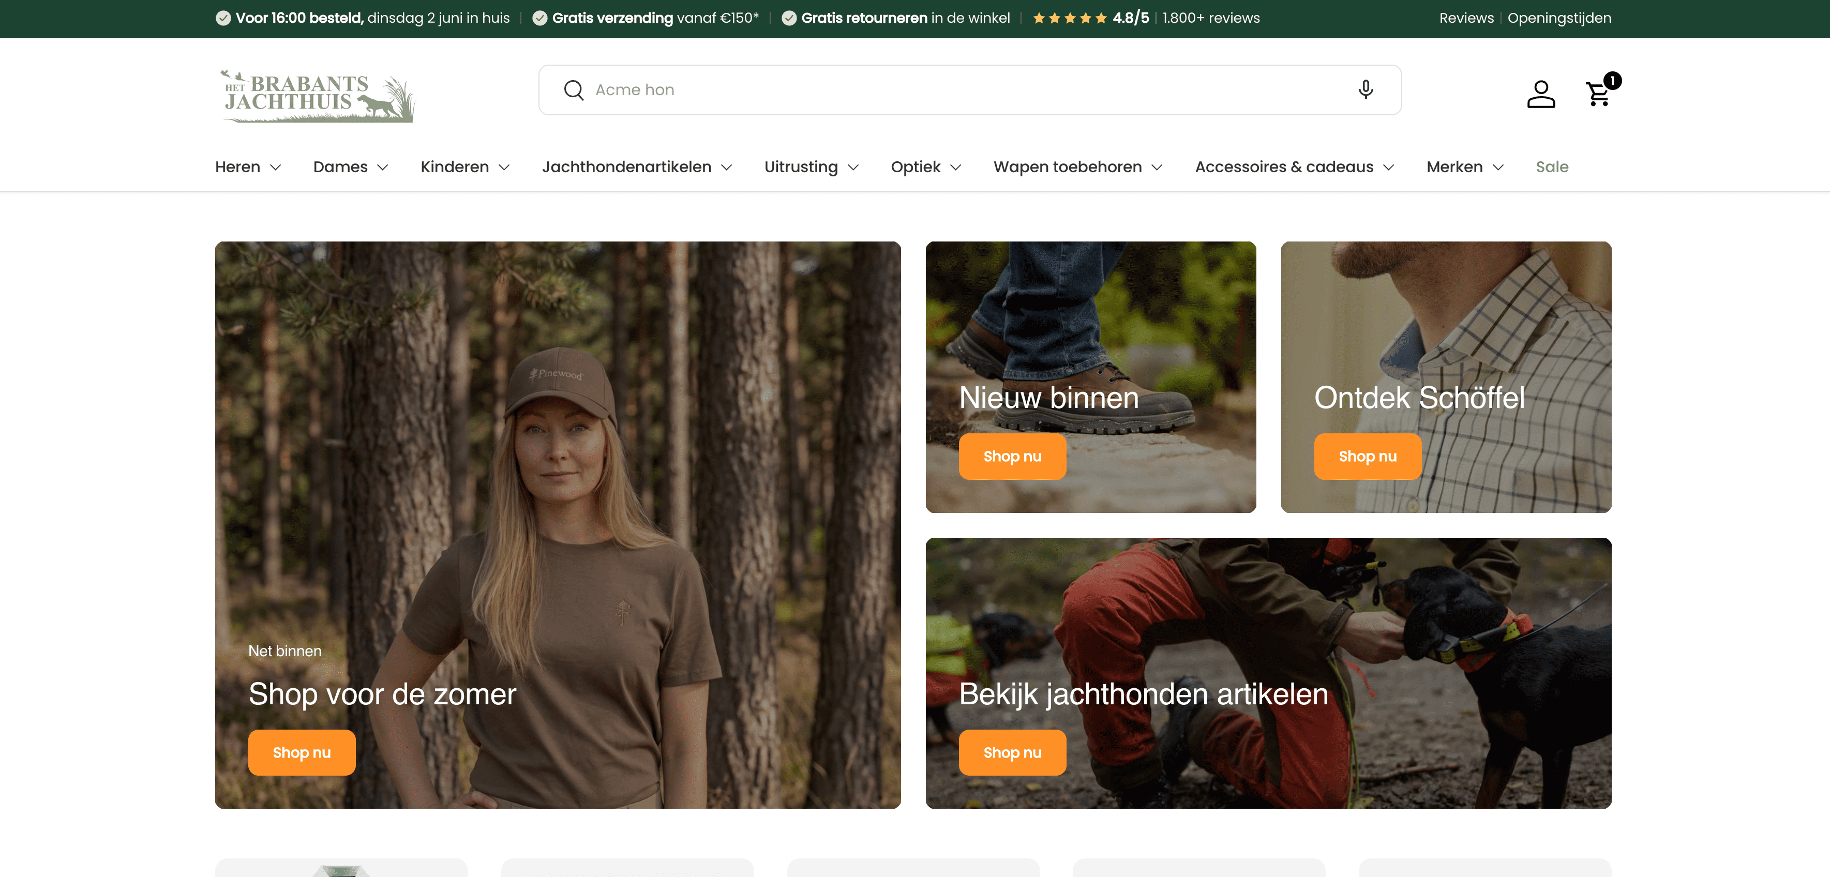
Task: Open the shopping cart icon
Action: click(x=1598, y=94)
